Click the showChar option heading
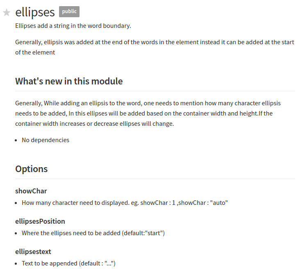 [x=31, y=191]
